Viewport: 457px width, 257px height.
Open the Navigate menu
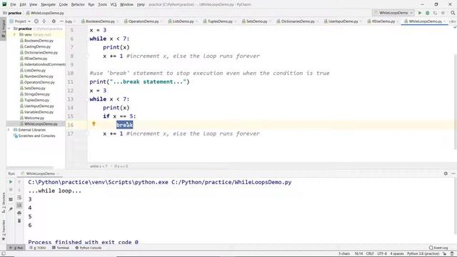(x=48, y=4)
